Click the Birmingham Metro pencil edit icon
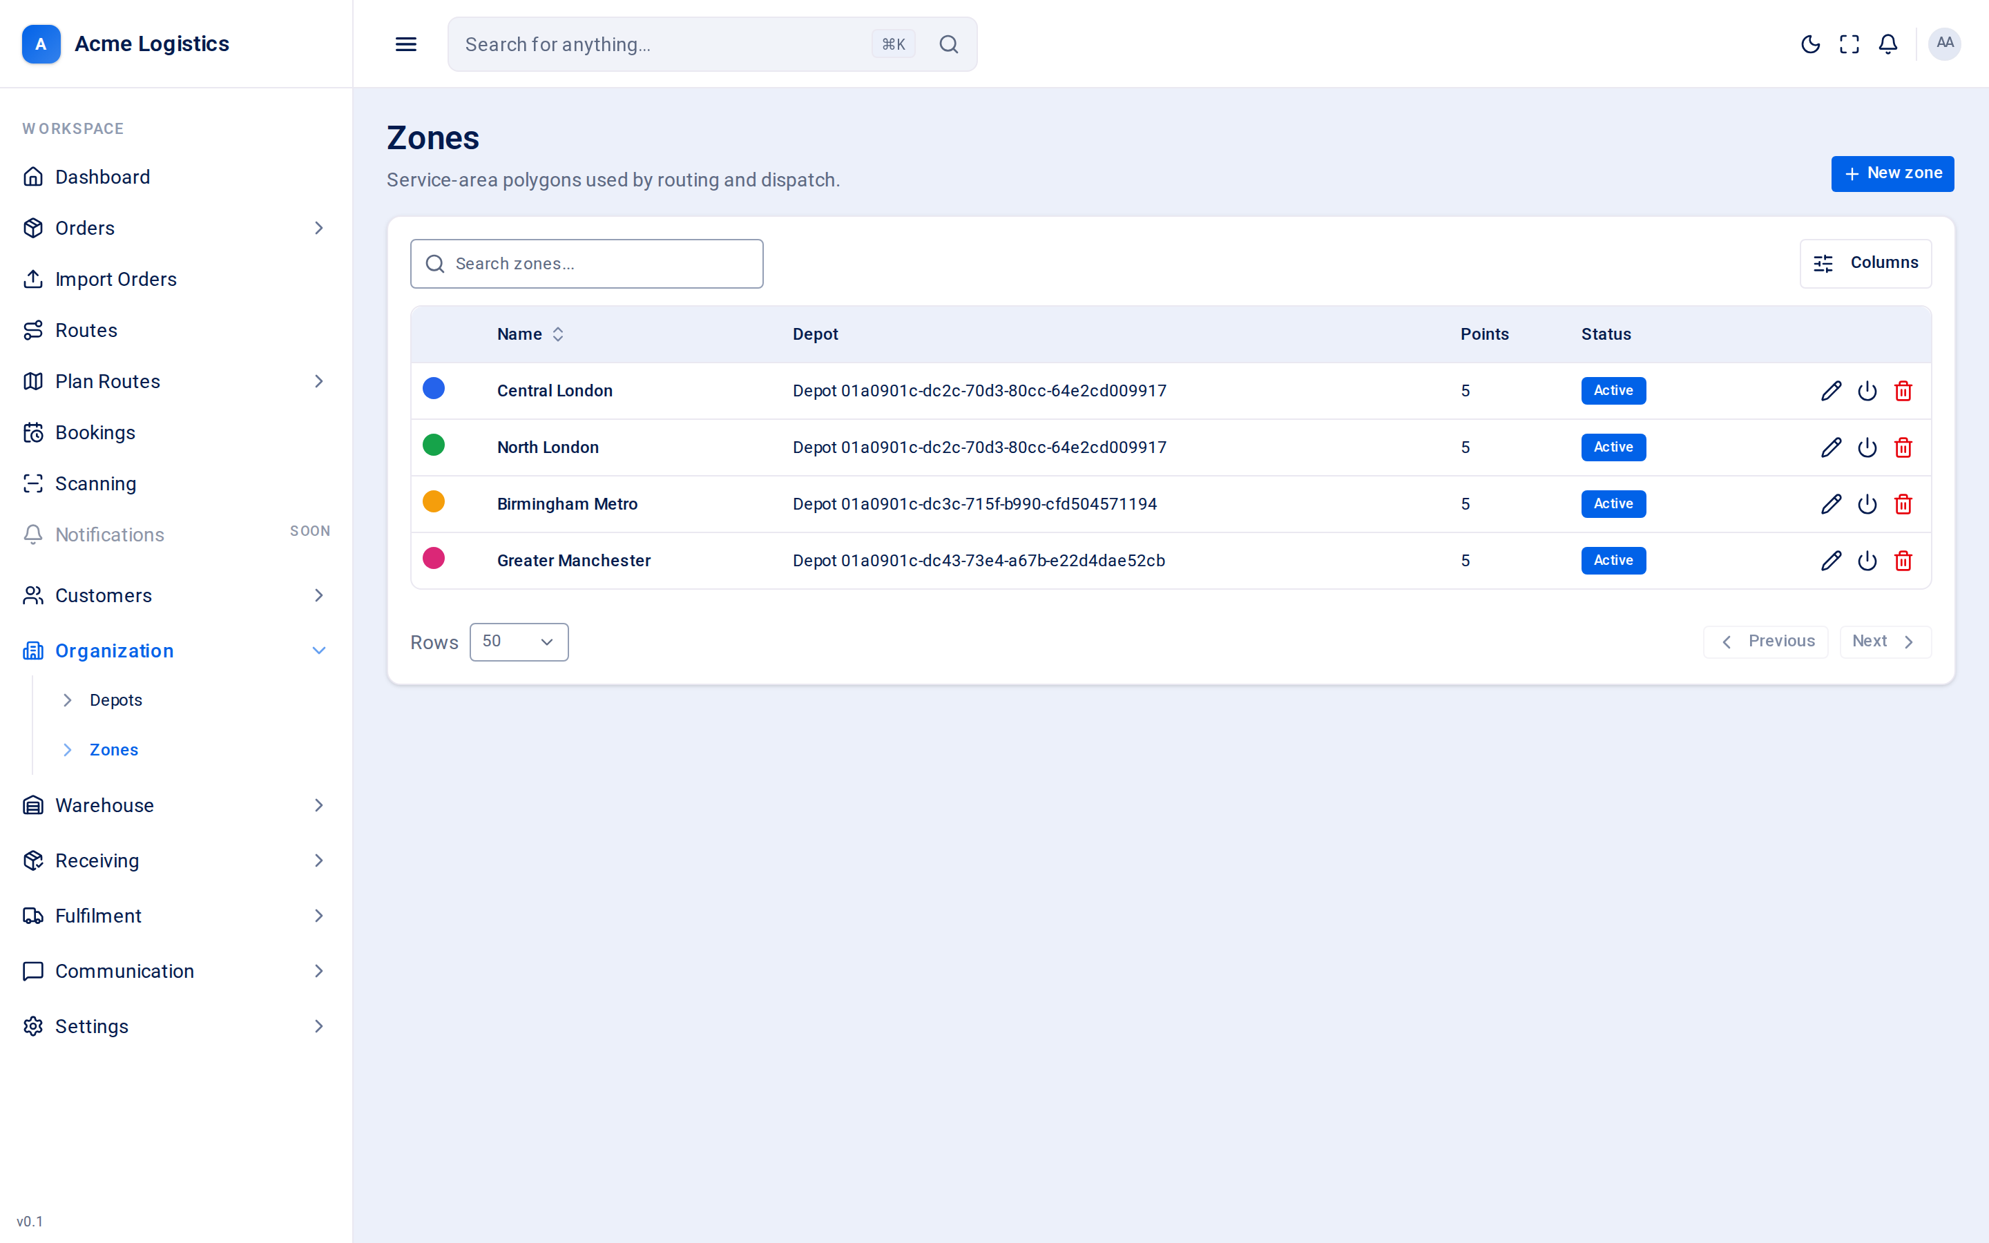The width and height of the screenshot is (1989, 1243). [x=1830, y=504]
